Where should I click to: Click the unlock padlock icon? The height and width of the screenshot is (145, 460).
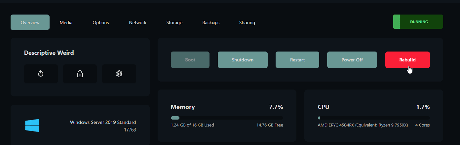(80, 74)
